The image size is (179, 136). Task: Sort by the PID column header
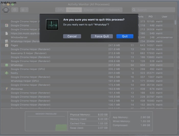point(150,17)
